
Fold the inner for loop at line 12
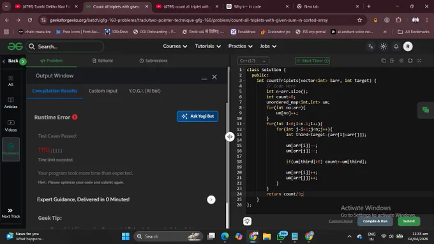click(x=244, y=129)
